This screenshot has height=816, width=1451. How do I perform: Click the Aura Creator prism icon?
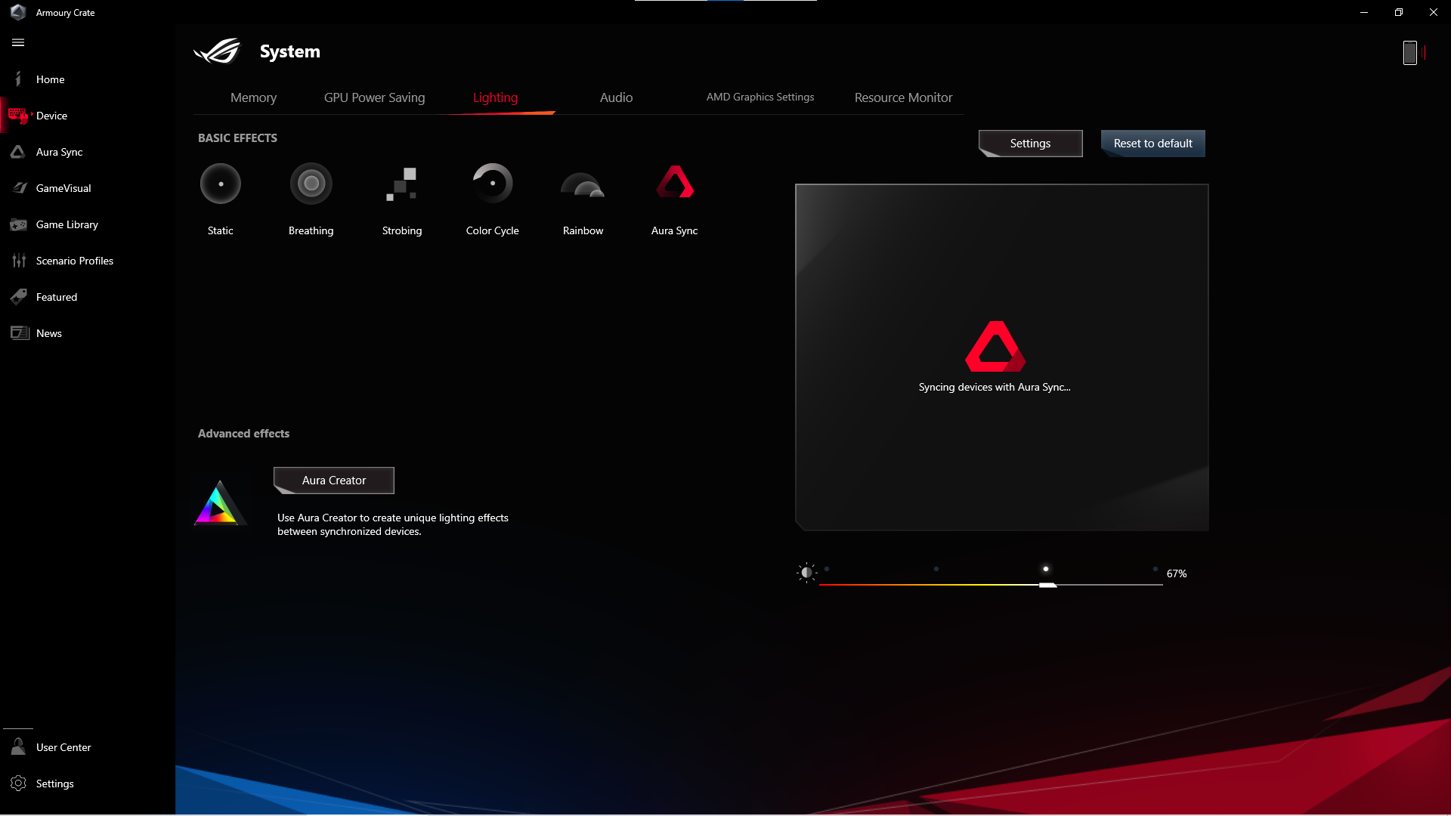click(x=218, y=504)
